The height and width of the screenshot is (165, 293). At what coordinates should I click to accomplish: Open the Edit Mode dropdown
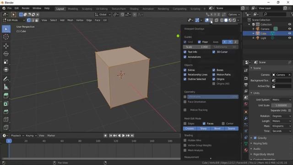pos(14,20)
